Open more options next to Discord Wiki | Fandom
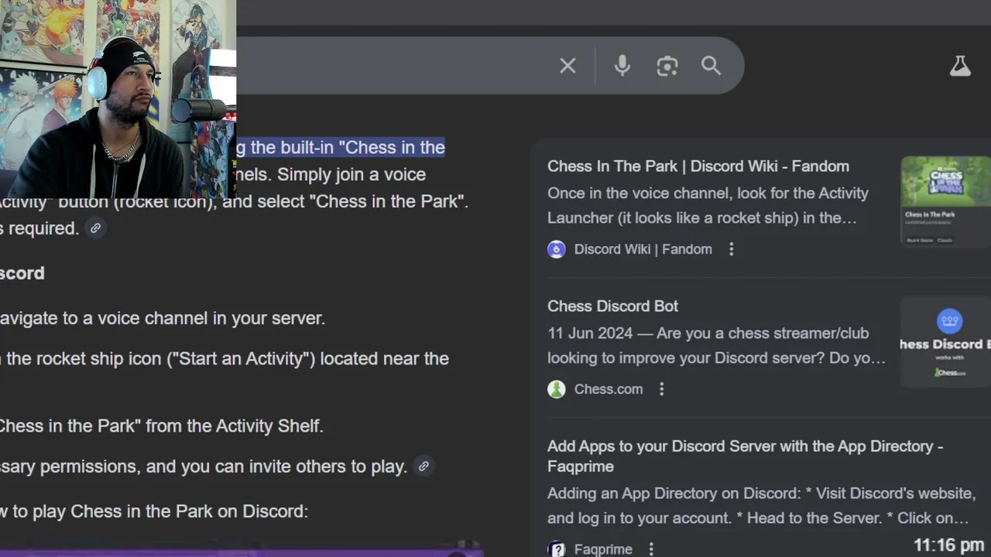The width and height of the screenshot is (991, 557). pos(731,249)
